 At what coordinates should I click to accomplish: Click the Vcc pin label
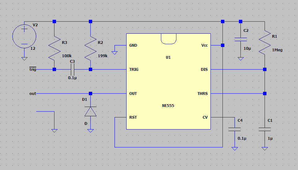point(205,45)
